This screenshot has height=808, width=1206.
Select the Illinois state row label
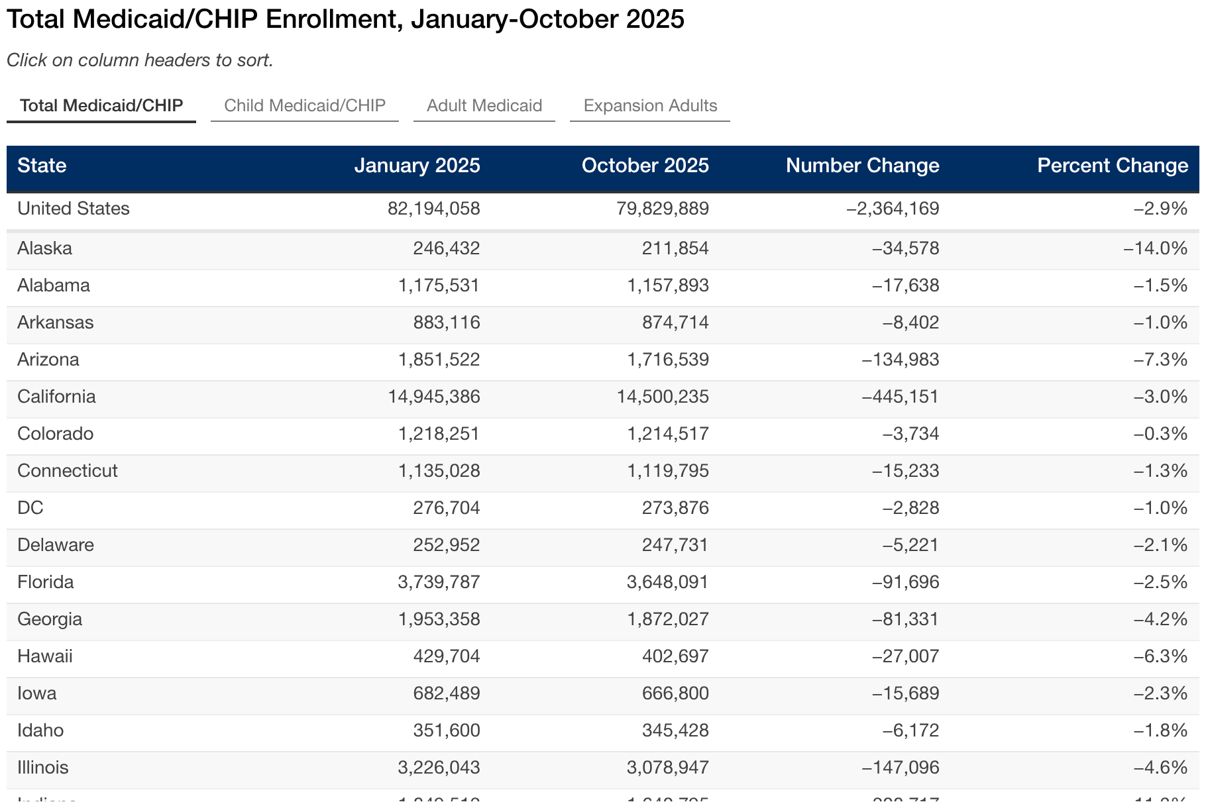pos(43,768)
